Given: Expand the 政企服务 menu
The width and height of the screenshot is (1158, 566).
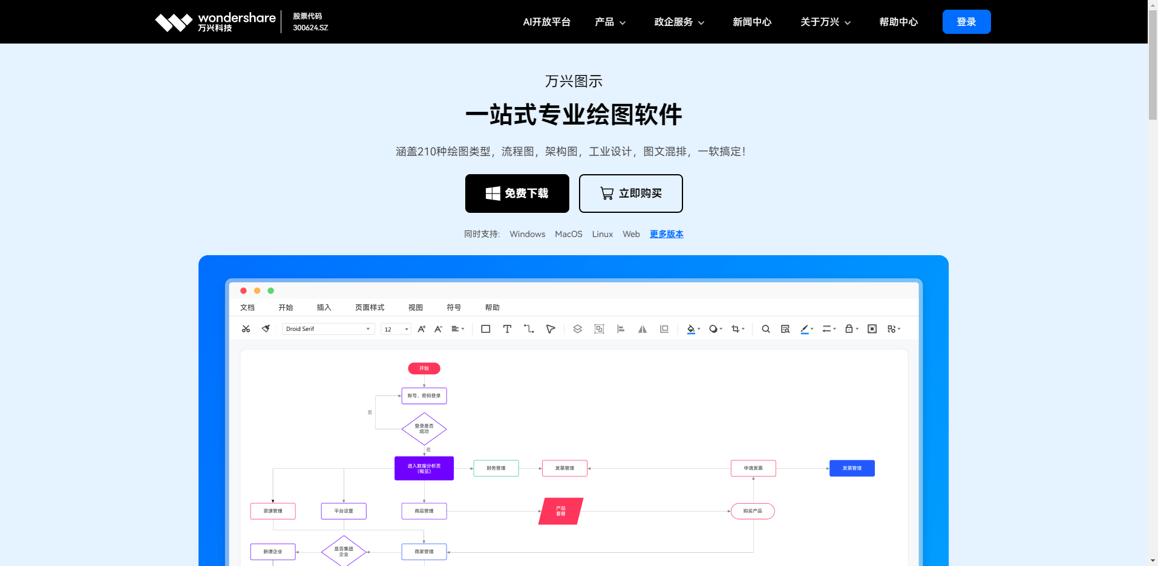Looking at the screenshot, I should 679,22.
